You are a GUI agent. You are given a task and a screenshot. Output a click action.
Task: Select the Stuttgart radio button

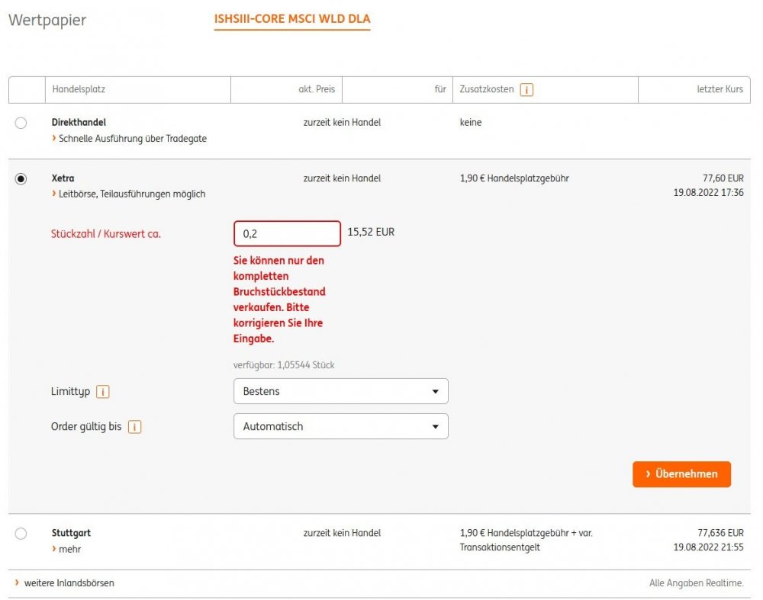[21, 534]
